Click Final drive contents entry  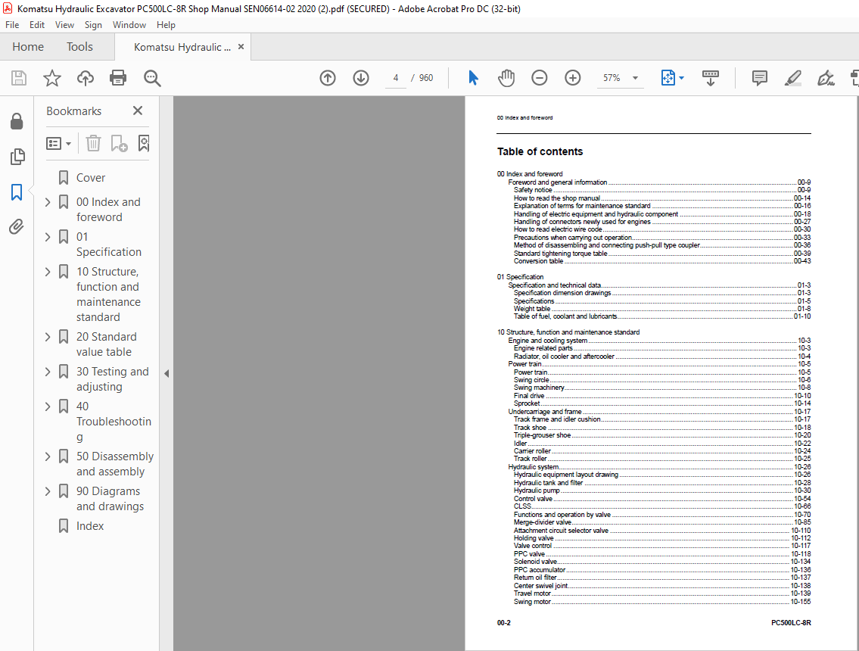661,396
